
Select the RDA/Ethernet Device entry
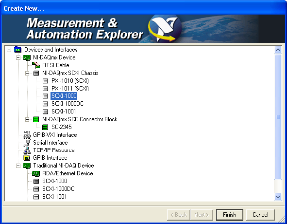click(68, 173)
